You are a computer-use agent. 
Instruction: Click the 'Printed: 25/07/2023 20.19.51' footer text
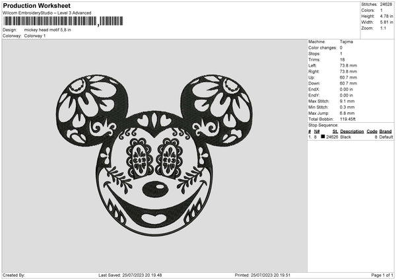[262, 275]
